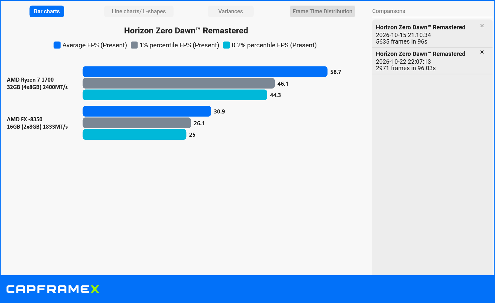Click the 0.2% percentile FPS (Present) legend text
This screenshot has width=495, height=303.
pos(274,45)
